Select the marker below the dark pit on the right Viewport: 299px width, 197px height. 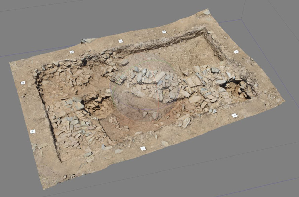[234, 115]
